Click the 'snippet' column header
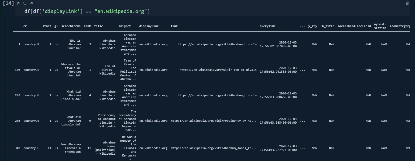The image size is (415, 161). [125, 26]
